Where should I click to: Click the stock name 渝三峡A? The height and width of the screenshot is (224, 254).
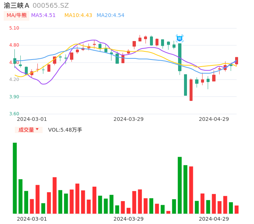click(17, 6)
